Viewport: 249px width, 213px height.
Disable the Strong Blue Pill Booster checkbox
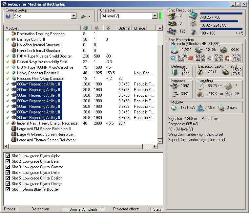(x=8, y=189)
